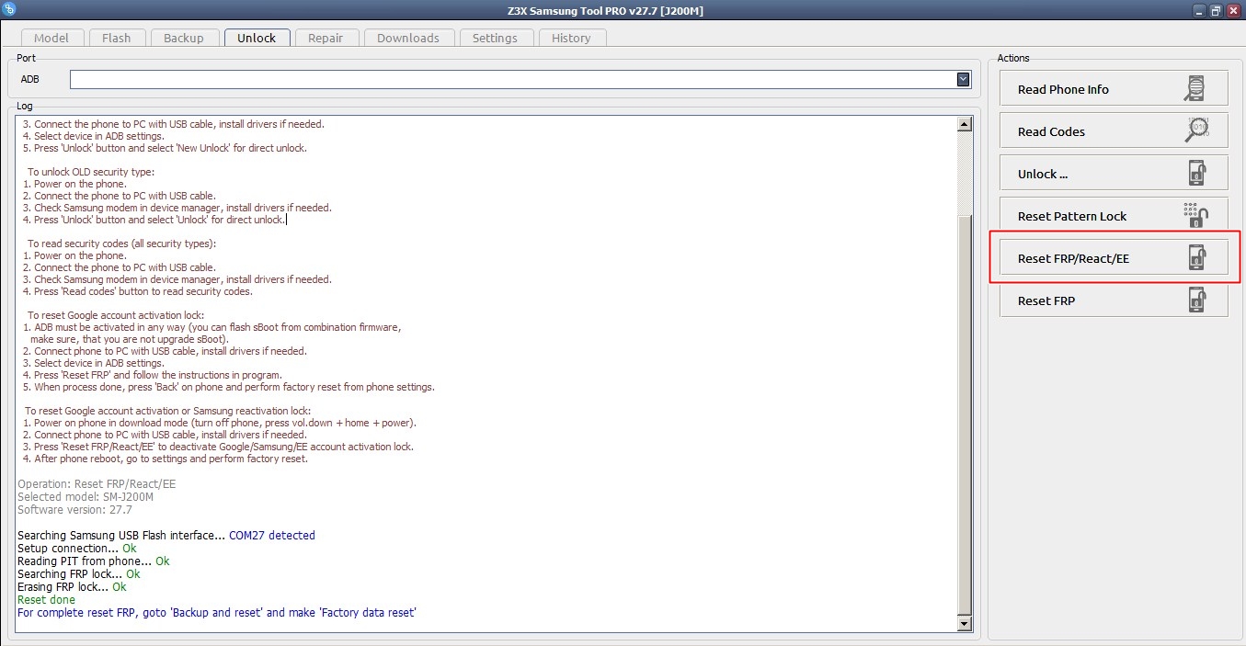The image size is (1246, 646).
Task: Switch to the Flash tab
Action: tap(117, 38)
